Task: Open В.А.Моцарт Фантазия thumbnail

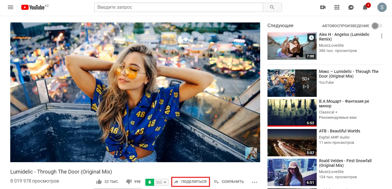Action: tap(292, 113)
